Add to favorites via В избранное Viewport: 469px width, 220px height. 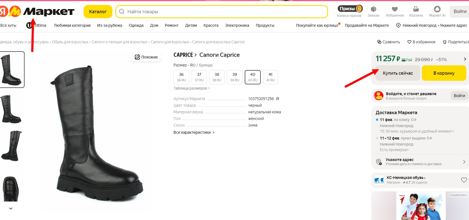point(421,42)
